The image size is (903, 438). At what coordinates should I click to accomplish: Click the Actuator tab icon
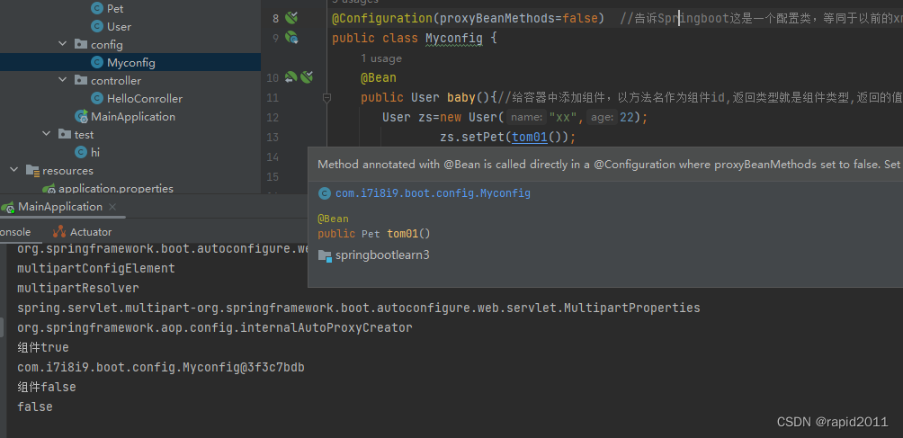pyautogui.click(x=59, y=231)
